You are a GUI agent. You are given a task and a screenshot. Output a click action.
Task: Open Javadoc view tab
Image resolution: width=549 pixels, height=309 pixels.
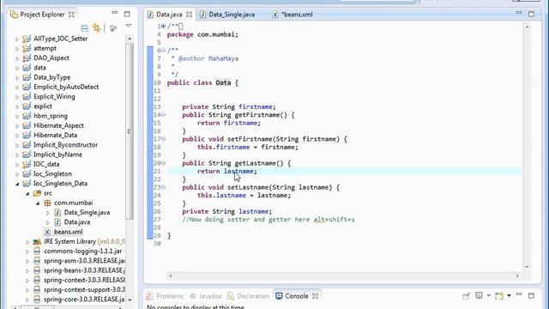click(x=206, y=296)
